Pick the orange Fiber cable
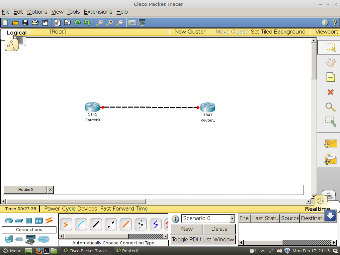 (126, 224)
